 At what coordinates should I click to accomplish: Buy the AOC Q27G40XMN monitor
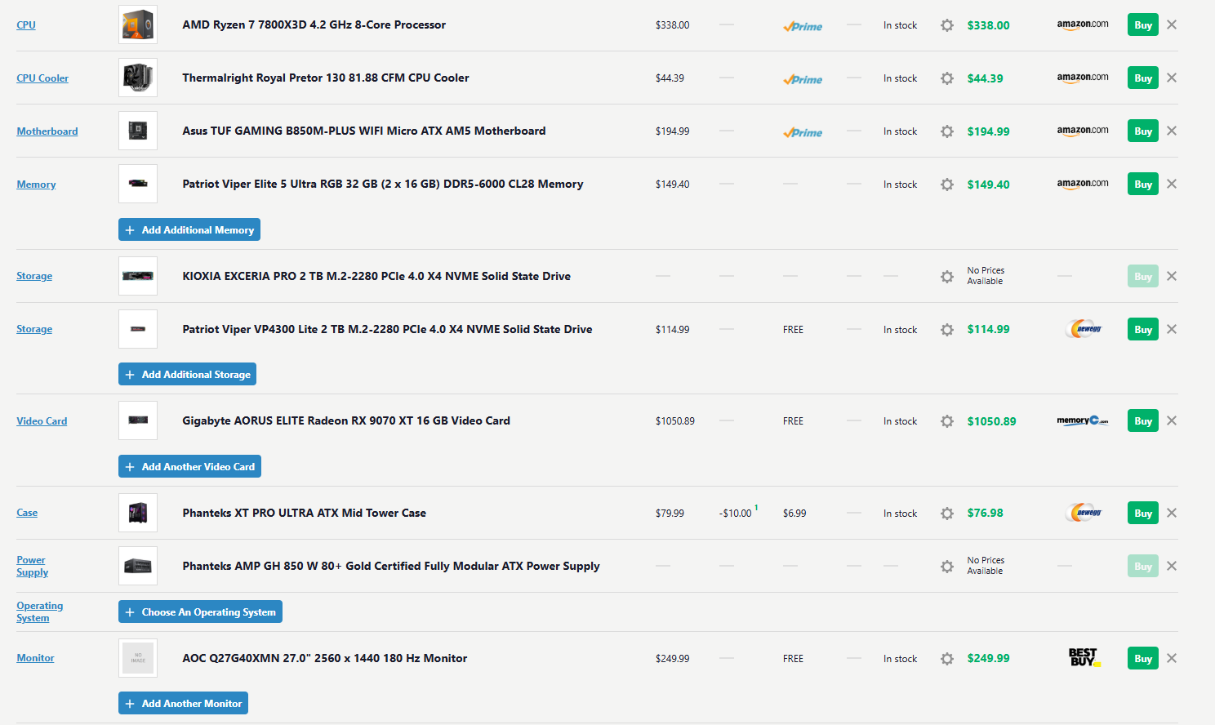pos(1143,658)
